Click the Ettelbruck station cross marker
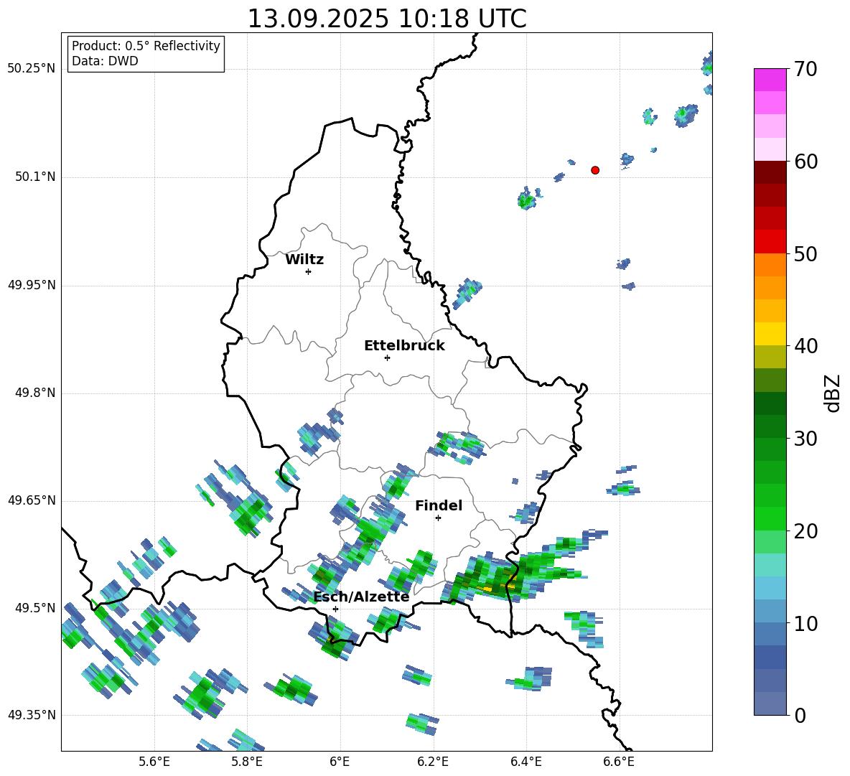Screen dimensions: 850x776 [387, 357]
